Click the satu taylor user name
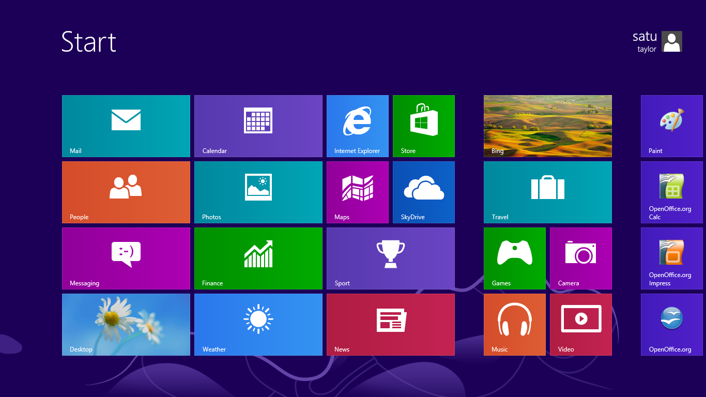This screenshot has height=397, width=706. (x=644, y=41)
